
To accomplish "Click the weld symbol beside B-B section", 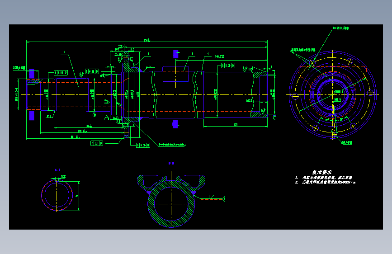I will pos(213,198).
